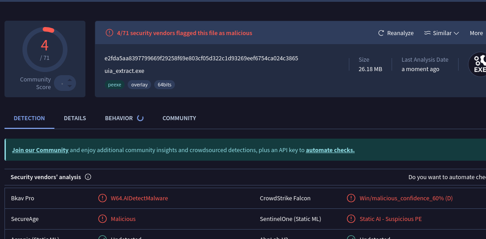Open the More menu
486x239 pixels.
pos(476,33)
